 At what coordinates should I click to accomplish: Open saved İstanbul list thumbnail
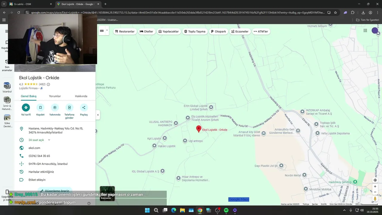click(7, 85)
